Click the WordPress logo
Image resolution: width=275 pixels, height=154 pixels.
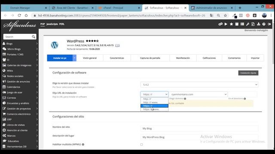(x=55, y=45)
